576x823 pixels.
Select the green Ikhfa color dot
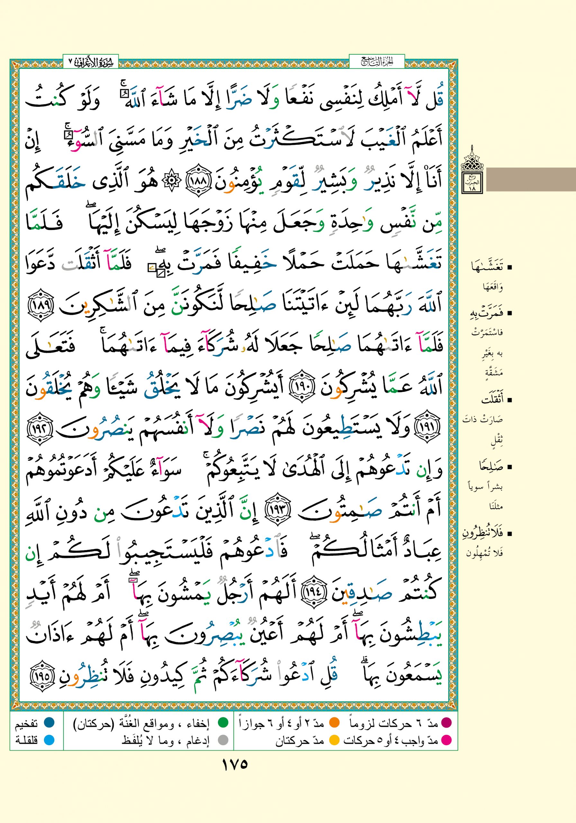(x=223, y=723)
